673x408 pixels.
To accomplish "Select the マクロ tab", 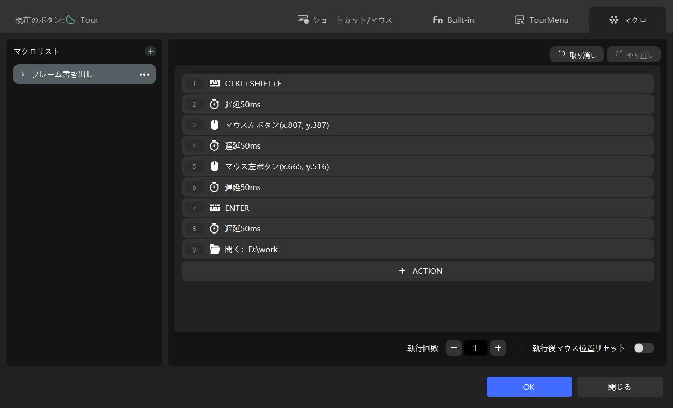I will point(627,20).
